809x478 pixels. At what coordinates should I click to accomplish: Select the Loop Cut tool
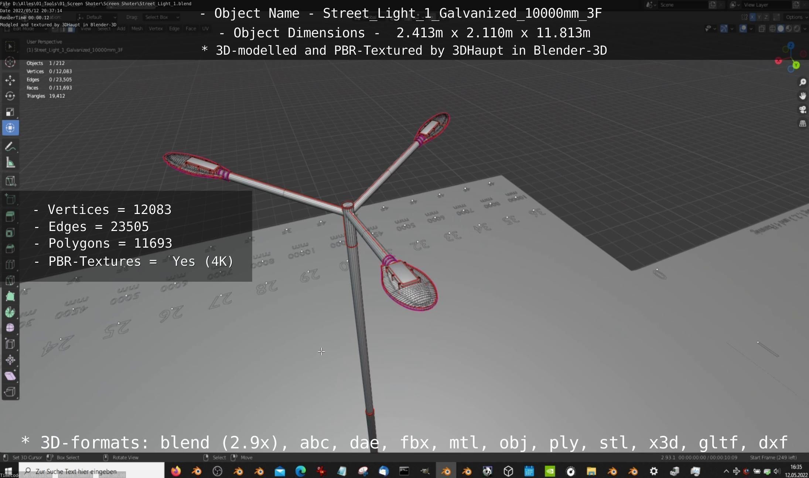[x=10, y=264]
